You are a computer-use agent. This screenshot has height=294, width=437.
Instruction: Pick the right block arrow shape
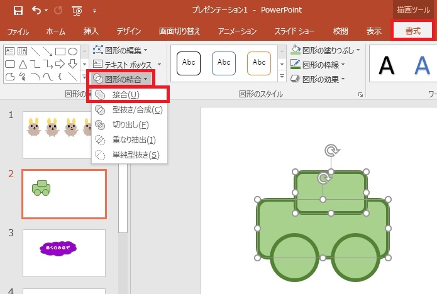(60, 64)
